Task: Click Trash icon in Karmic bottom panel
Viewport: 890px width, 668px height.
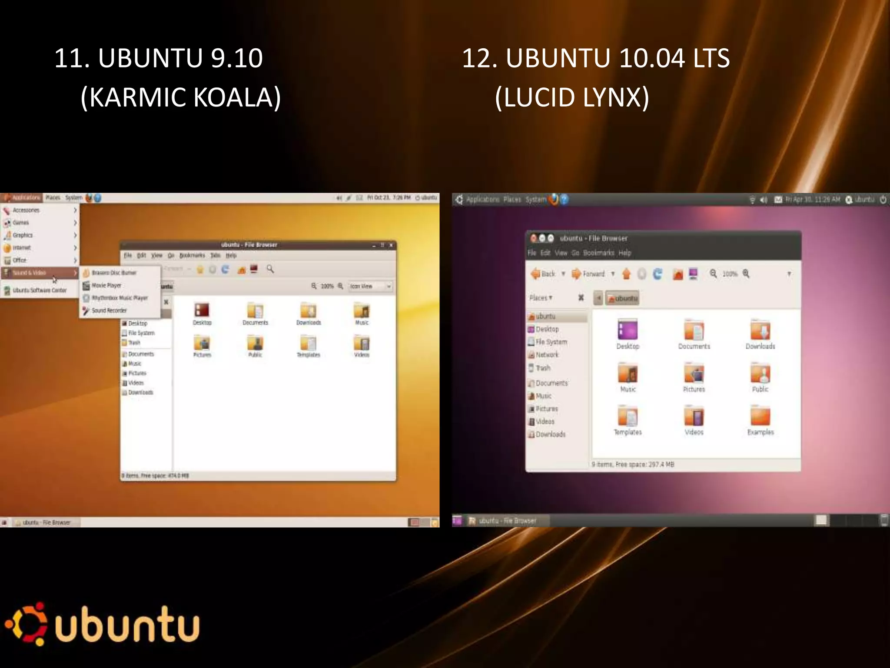Action: (x=435, y=522)
